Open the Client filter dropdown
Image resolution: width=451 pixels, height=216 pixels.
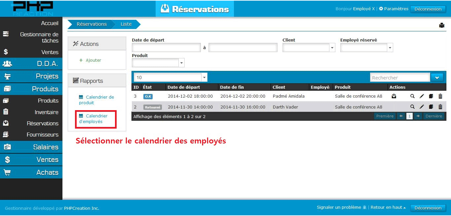(x=332, y=48)
